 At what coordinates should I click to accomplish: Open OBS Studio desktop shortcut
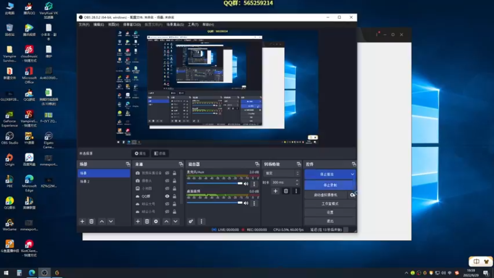pyautogui.click(x=9, y=138)
